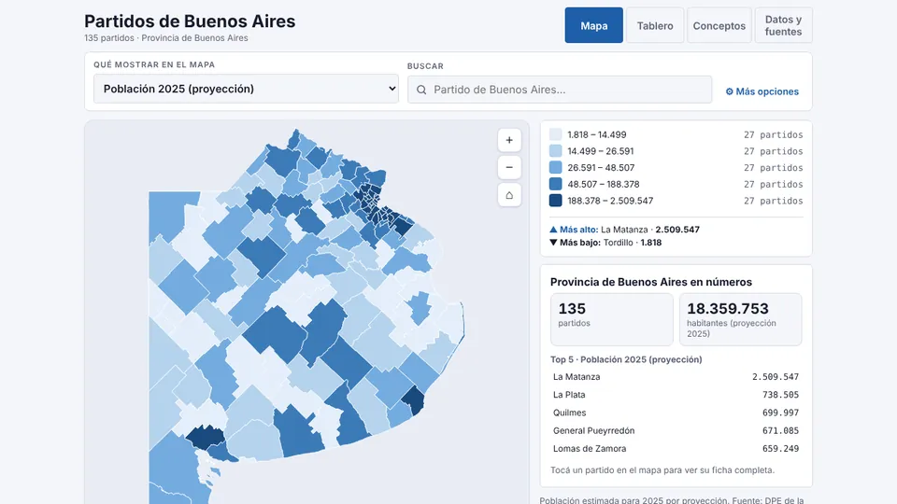The height and width of the screenshot is (504, 897).
Task: Select Quilmes in the Top 5 list
Action: pyautogui.click(x=676, y=413)
